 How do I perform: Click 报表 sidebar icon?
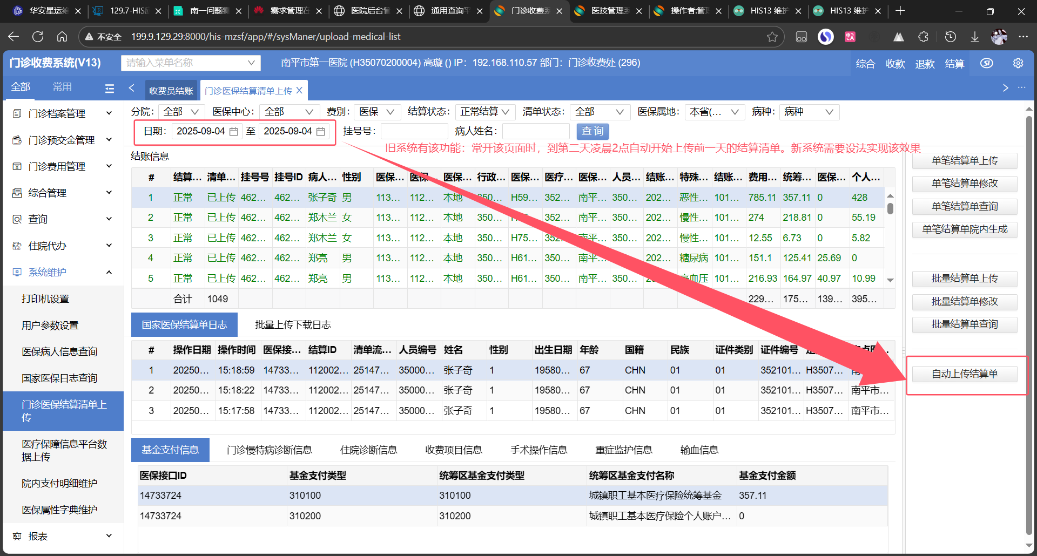coord(17,536)
